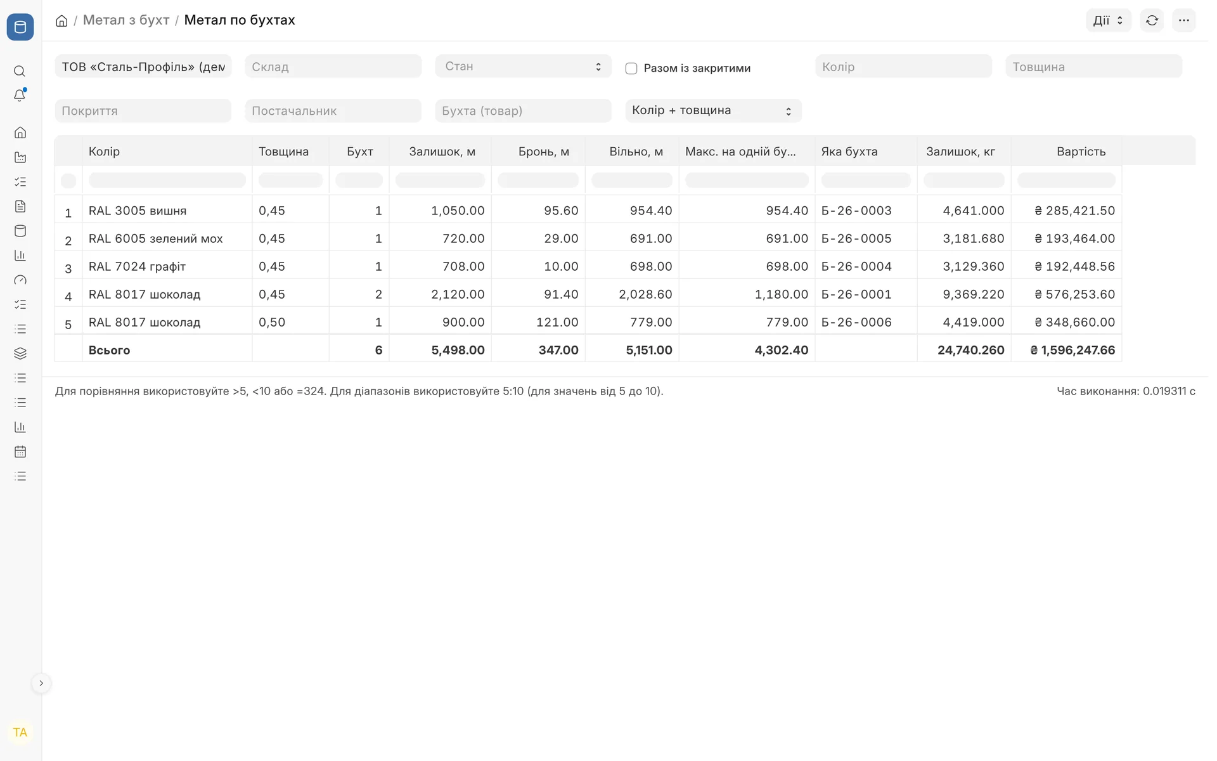
Task: Open the stacked layers icon in the sidebar
Action: (x=20, y=353)
